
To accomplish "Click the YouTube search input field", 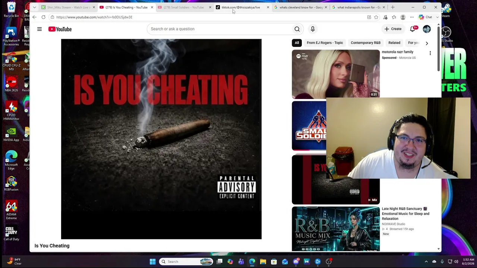I will pyautogui.click(x=219, y=29).
